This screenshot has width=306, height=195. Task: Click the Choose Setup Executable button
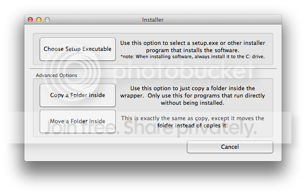[78, 49]
